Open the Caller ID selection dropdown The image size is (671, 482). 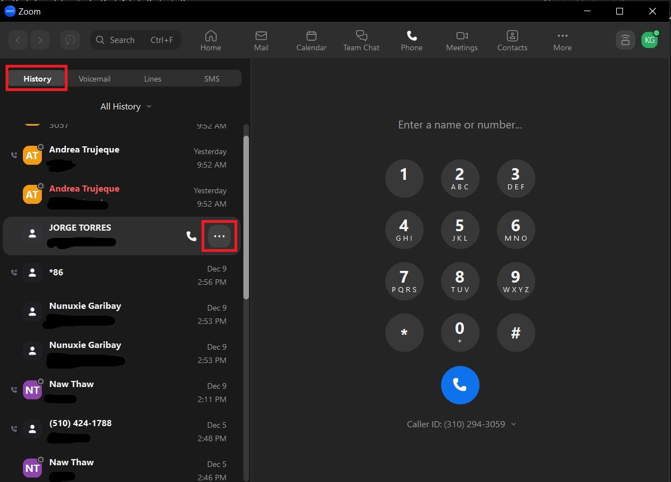point(514,424)
